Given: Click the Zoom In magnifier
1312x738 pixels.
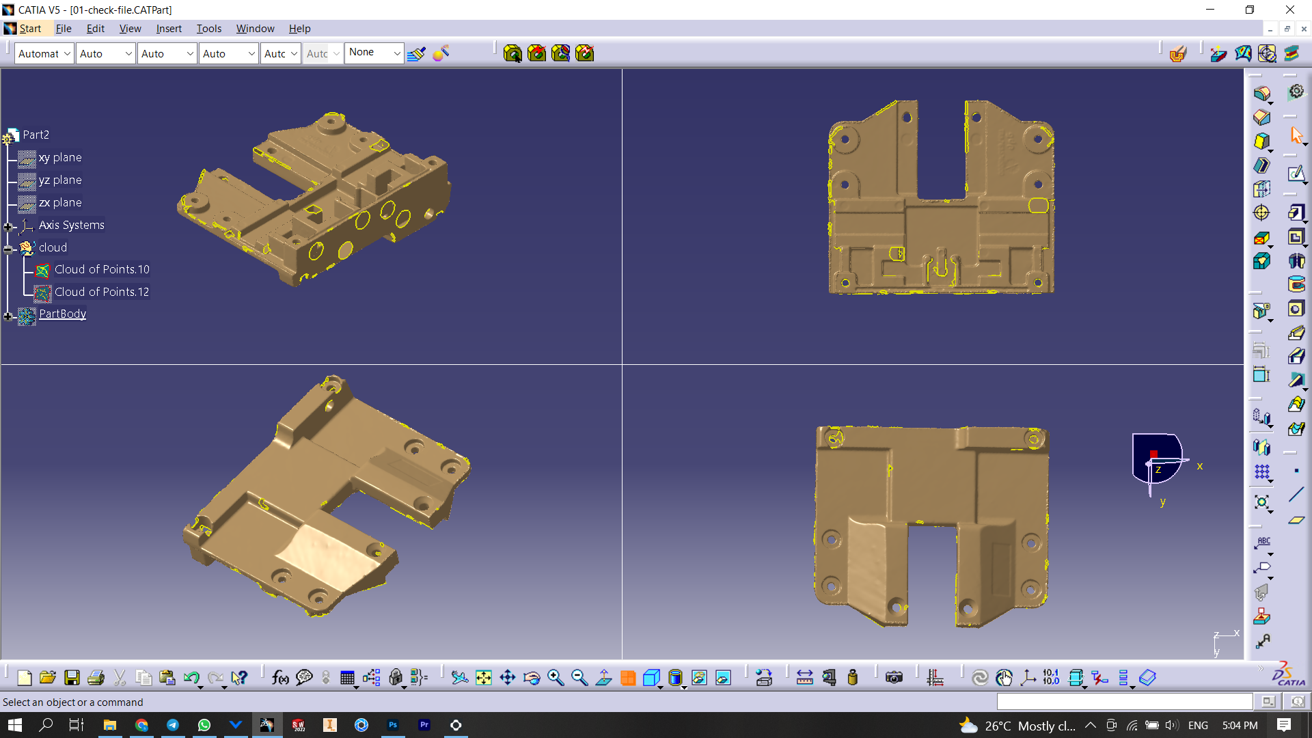Looking at the screenshot, I should 556,677.
